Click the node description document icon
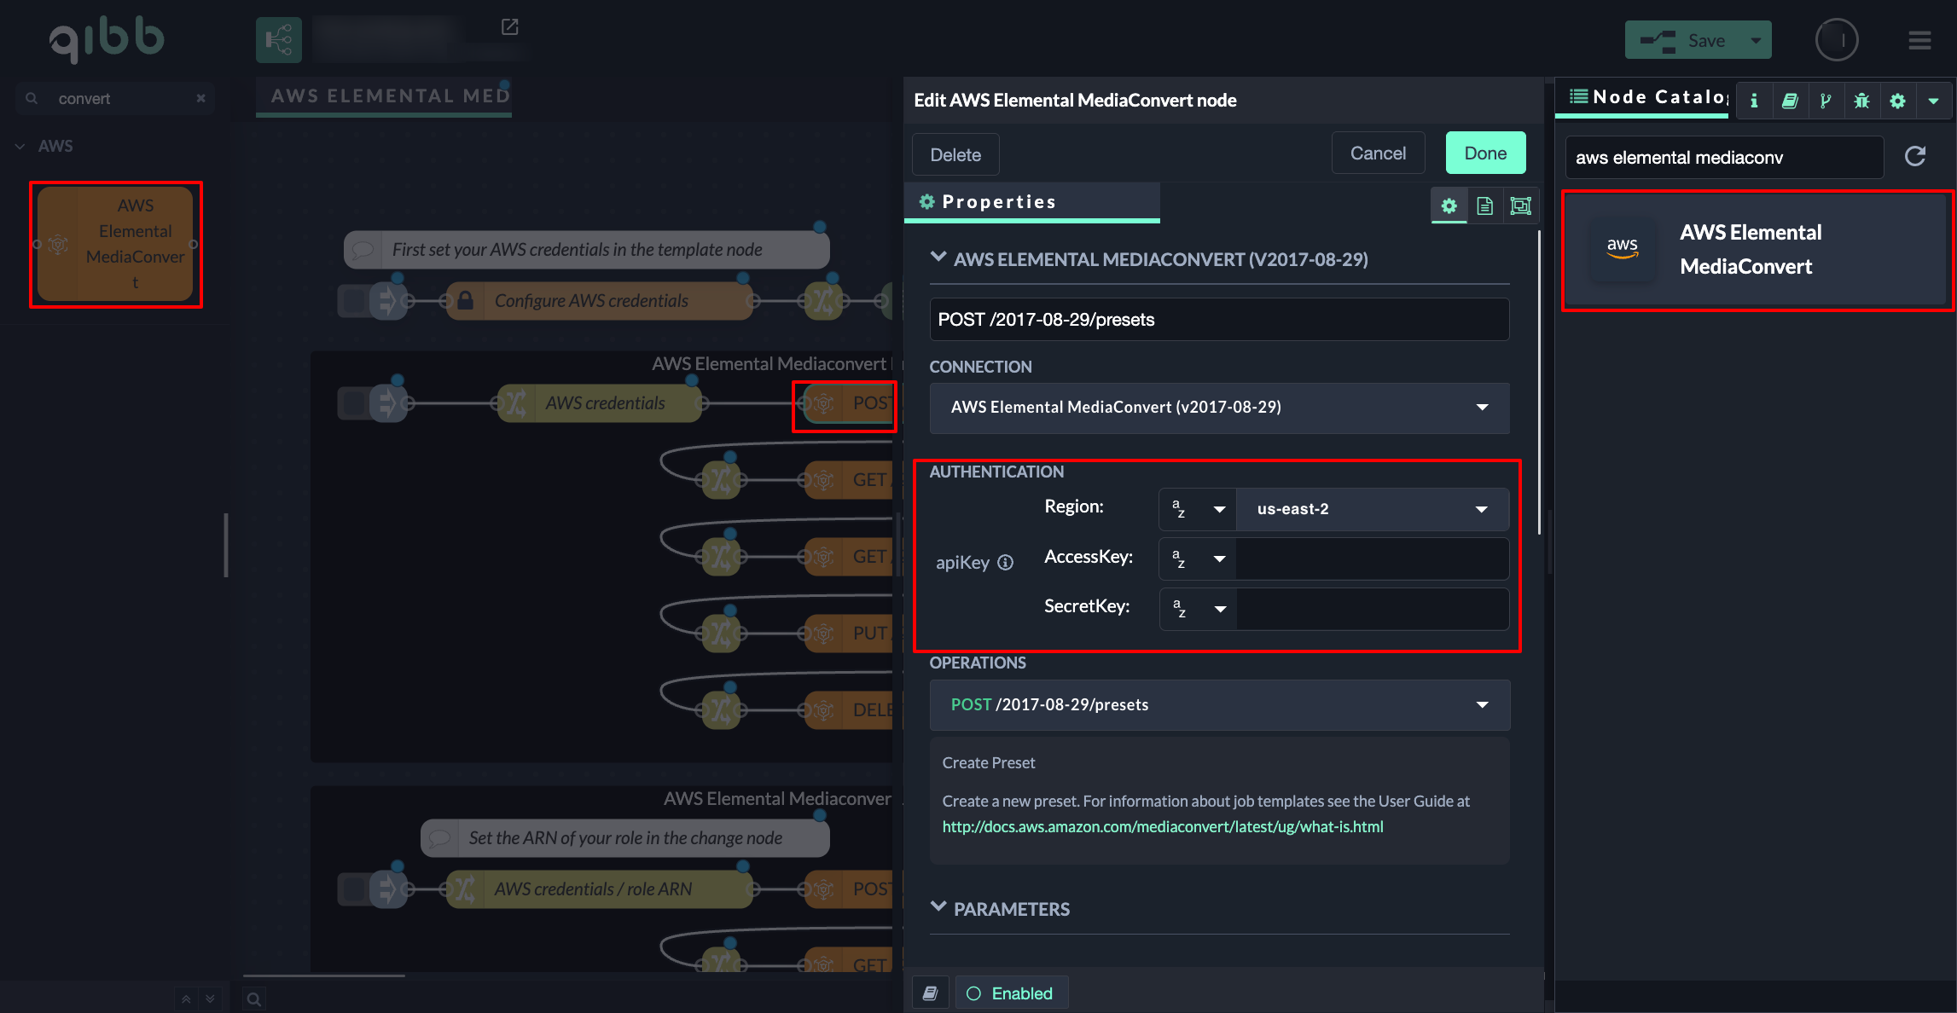This screenshot has width=1957, height=1013. pos(1484,205)
